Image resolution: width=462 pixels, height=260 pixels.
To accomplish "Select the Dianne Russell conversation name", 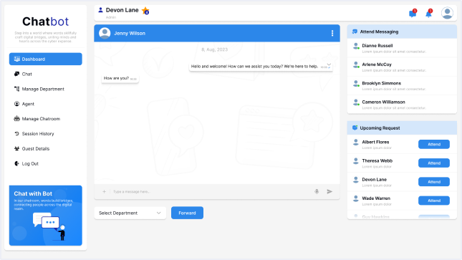I will click(x=377, y=46).
